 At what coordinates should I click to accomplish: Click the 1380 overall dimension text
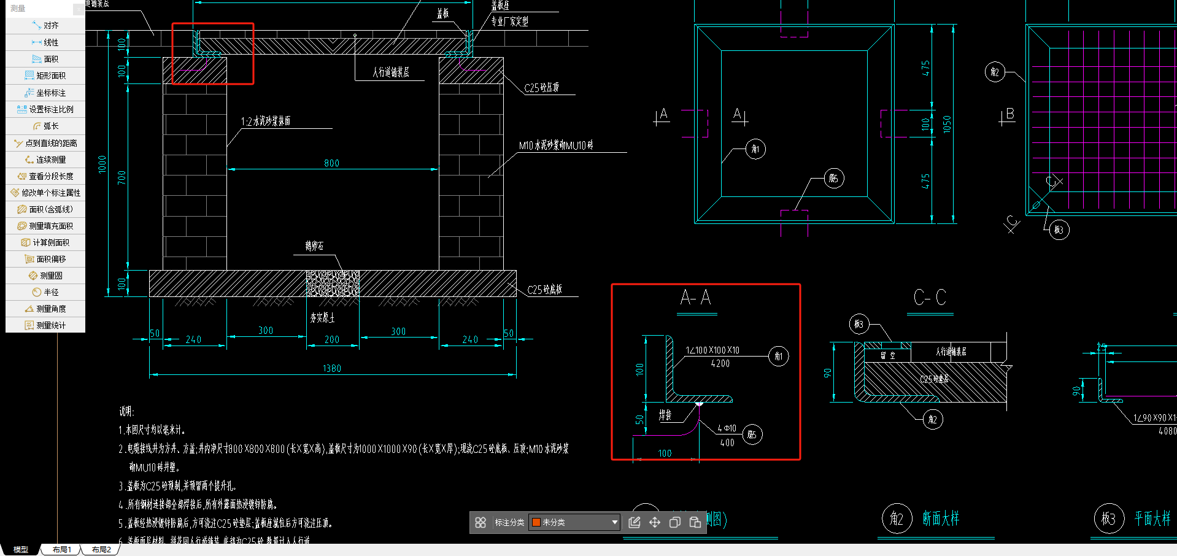coord(332,368)
